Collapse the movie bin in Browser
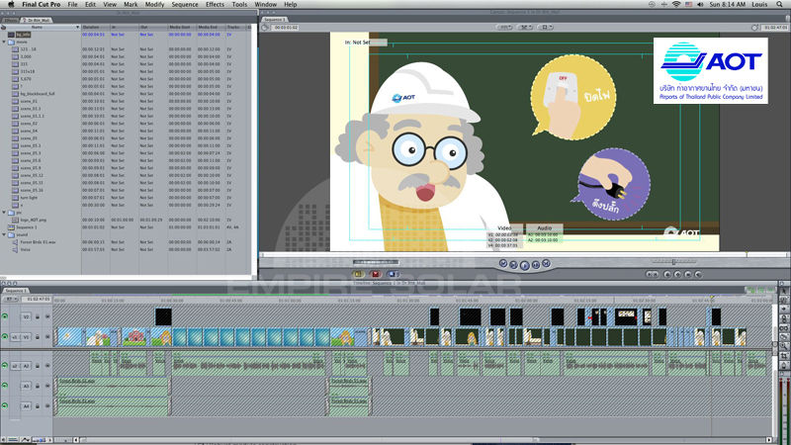 (4, 42)
